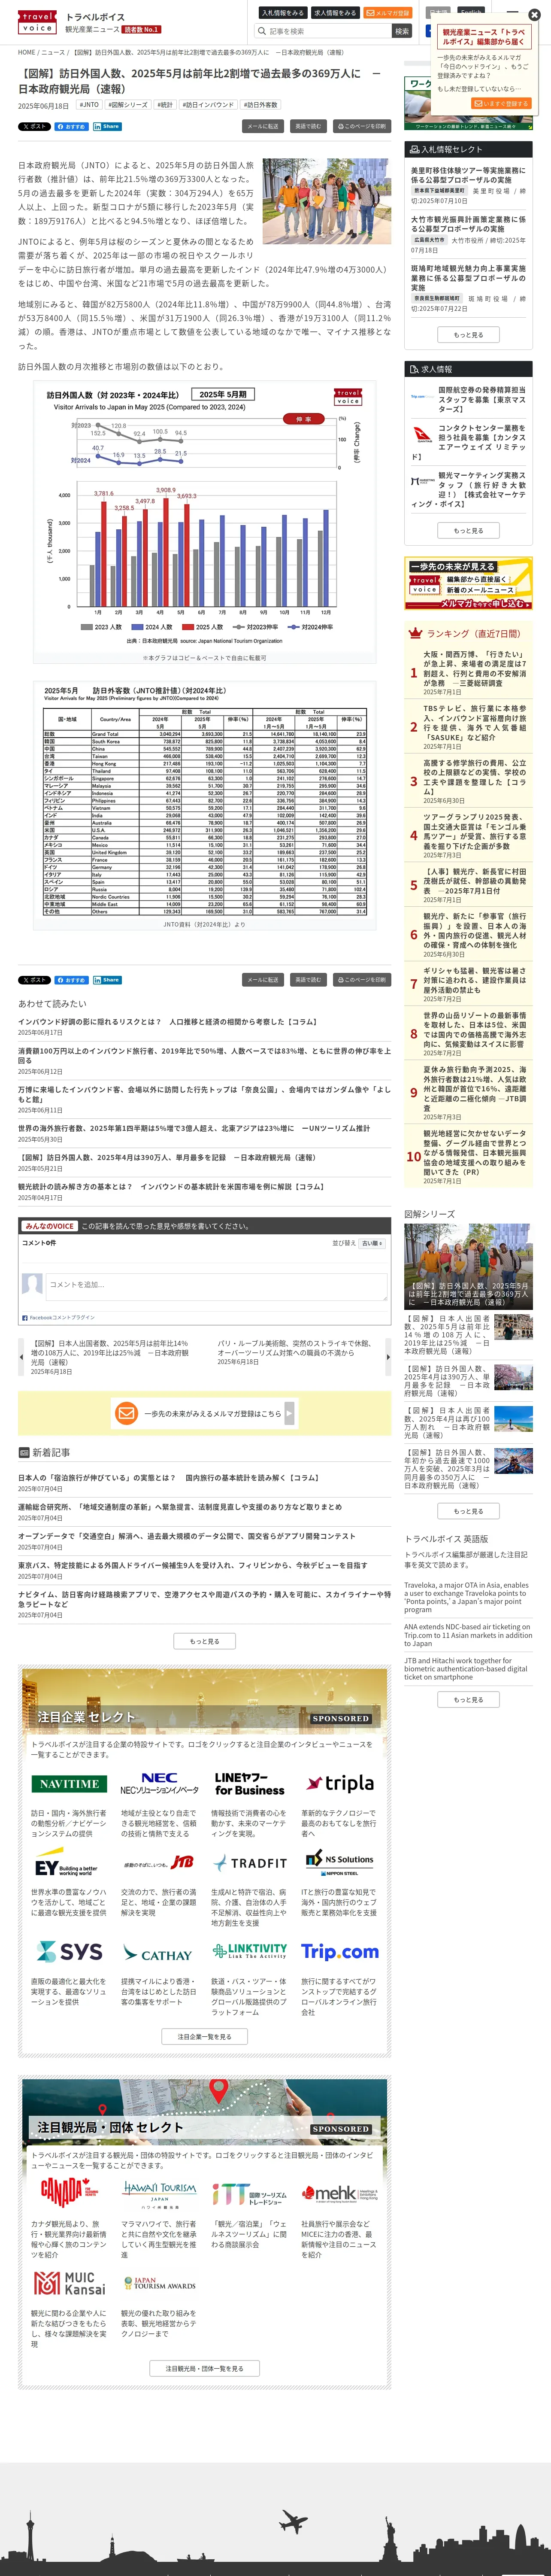Image resolution: width=551 pixels, height=2576 pixels.
Task: Open ranking item 1 about 大阪・関西万博
Action: (x=474, y=669)
